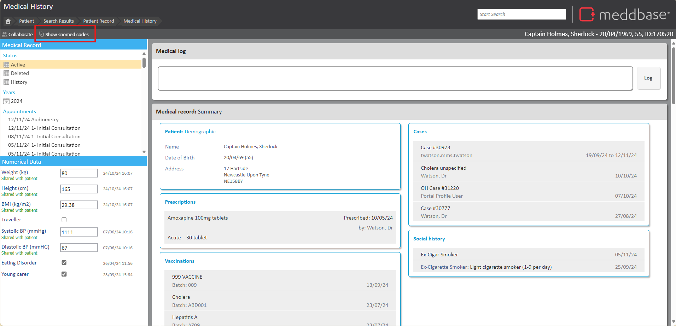Open the Demographic link
676x326 pixels.
click(x=200, y=132)
